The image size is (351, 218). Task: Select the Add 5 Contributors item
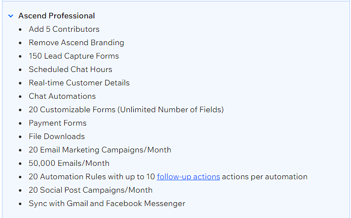(x=64, y=29)
